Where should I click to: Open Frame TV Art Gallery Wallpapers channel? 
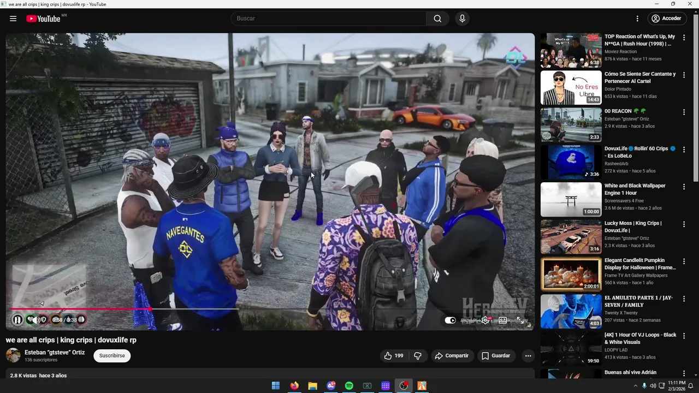coord(636,275)
